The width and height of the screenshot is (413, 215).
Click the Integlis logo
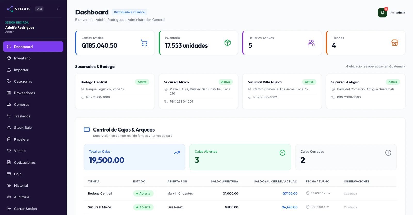click(19, 9)
